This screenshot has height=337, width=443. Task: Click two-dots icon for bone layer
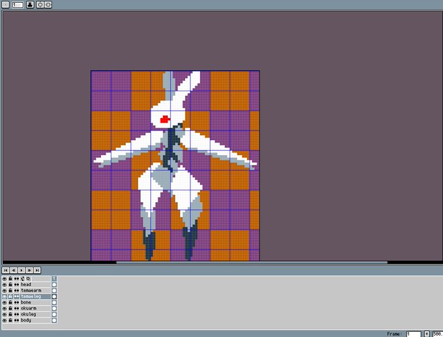click(x=16, y=302)
